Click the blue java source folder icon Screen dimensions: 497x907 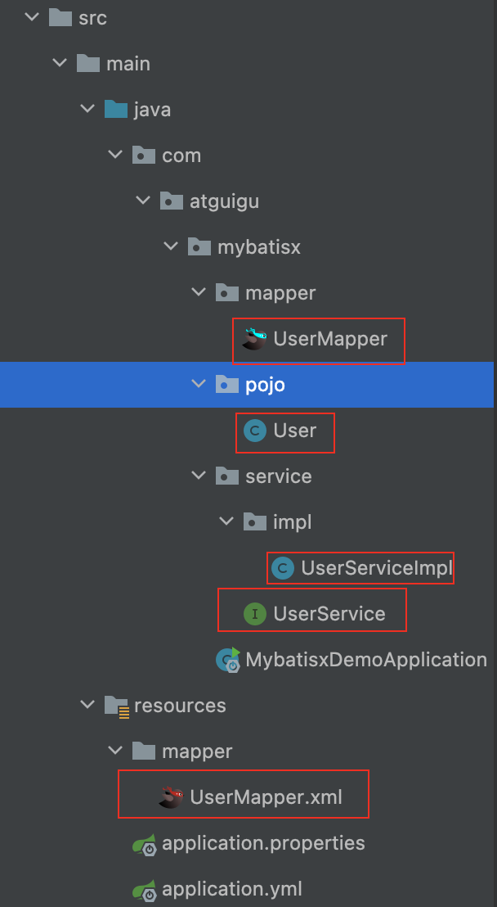pos(115,110)
